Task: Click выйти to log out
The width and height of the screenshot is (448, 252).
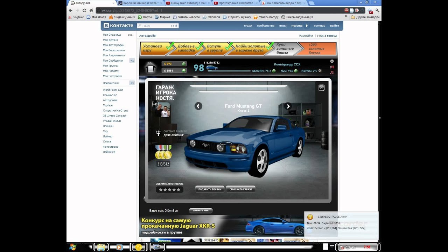Action: [335, 26]
